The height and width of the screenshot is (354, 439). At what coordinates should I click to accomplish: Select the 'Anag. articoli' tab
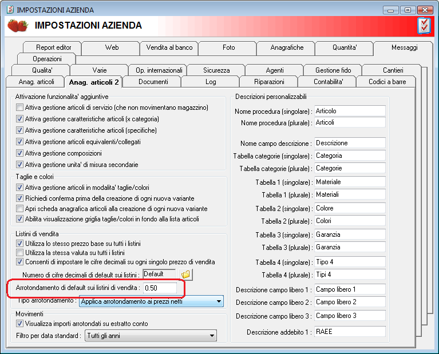tap(35, 82)
